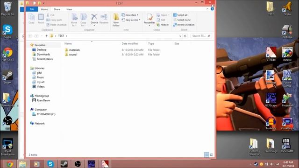
Task: Select Audacity desktop shortcut
Action: pyautogui.click(x=271, y=123)
